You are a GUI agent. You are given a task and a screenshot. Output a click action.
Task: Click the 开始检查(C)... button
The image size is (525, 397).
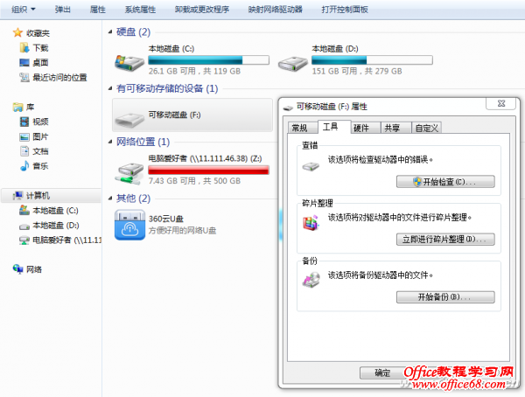point(445,182)
